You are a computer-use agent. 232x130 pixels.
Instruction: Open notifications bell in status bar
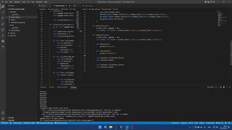[x=229, y=123]
